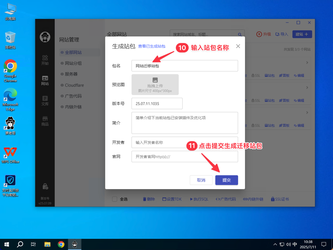
Task: Click 执行SQL in the bottom toolbar
Action: (199, 199)
